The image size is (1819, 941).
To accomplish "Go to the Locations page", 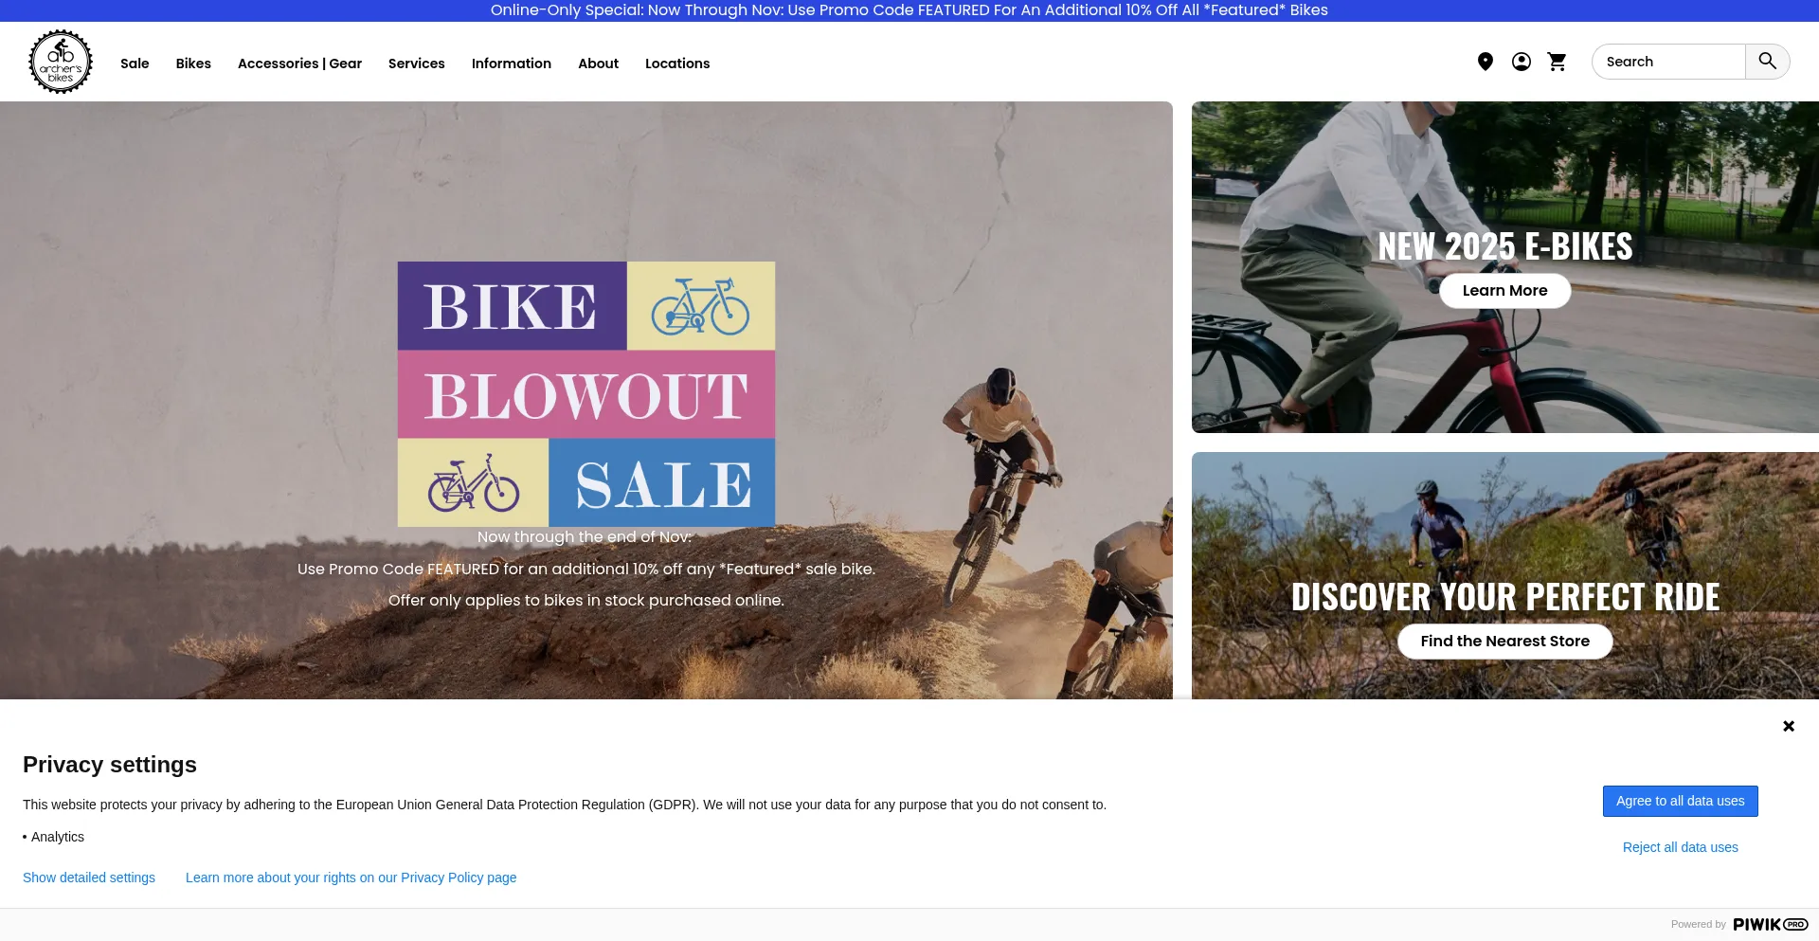I will click(677, 63).
